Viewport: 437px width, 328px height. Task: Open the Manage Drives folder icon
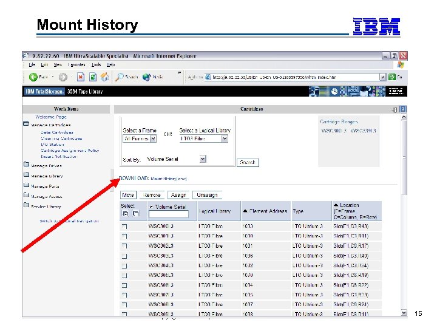(26, 164)
